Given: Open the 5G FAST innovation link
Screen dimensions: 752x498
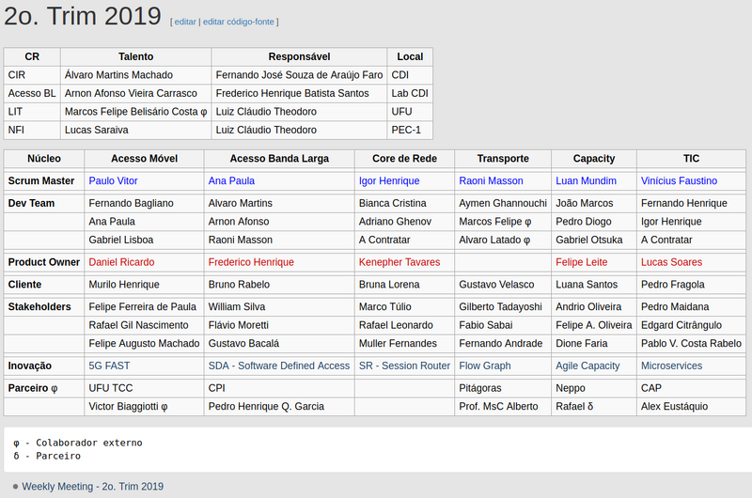Looking at the screenshot, I should click(109, 366).
